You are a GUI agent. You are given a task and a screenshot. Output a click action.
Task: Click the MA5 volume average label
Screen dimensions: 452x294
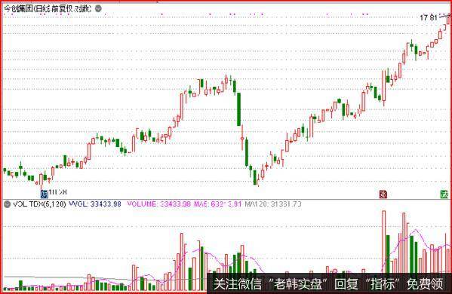tap(217, 204)
